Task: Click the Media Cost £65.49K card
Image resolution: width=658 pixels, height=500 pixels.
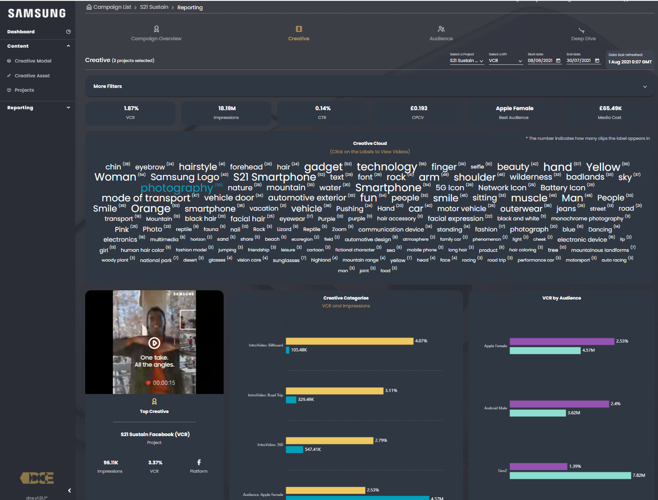Action: (x=610, y=113)
